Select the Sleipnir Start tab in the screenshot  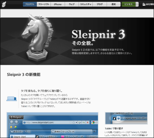pos(22,136)
